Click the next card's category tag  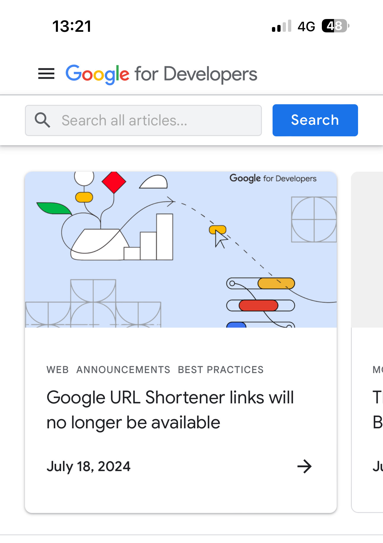pos(378,370)
